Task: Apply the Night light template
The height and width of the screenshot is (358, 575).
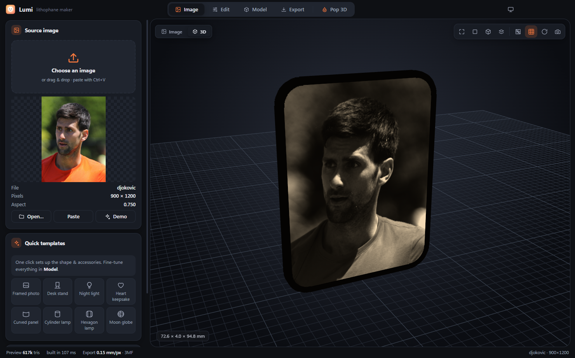Action: click(89, 291)
